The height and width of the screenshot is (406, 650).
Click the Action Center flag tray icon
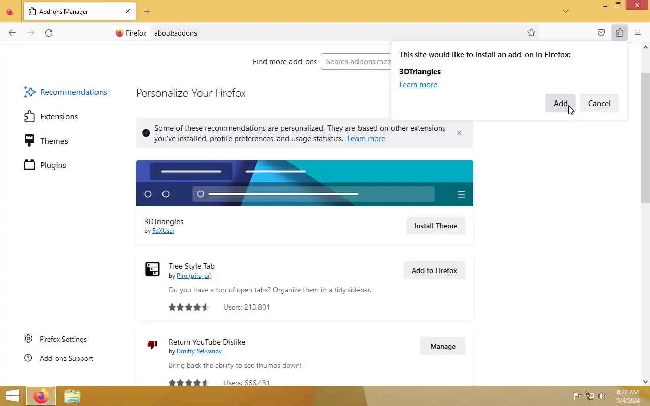[577, 396]
